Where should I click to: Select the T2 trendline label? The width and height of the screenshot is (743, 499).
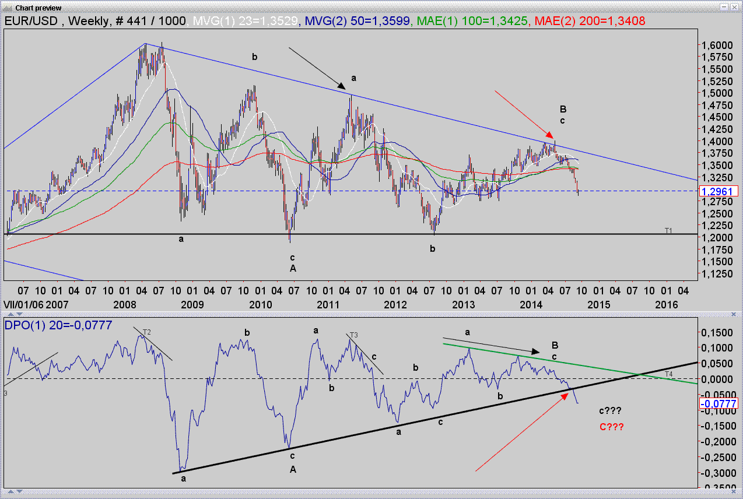[x=147, y=332]
